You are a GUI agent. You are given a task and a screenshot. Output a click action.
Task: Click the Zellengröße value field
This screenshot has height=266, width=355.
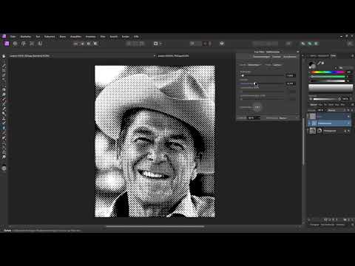pos(291,75)
